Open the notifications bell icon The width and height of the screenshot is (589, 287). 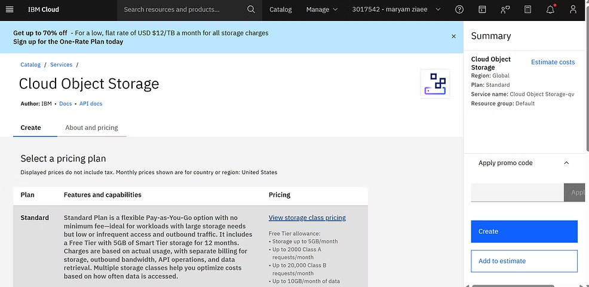click(x=550, y=10)
